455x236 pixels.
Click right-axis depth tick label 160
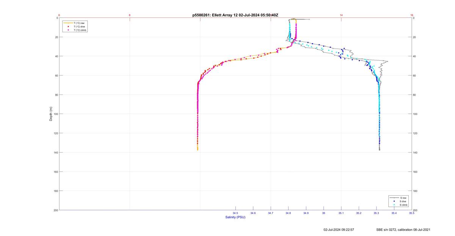tap(415, 172)
